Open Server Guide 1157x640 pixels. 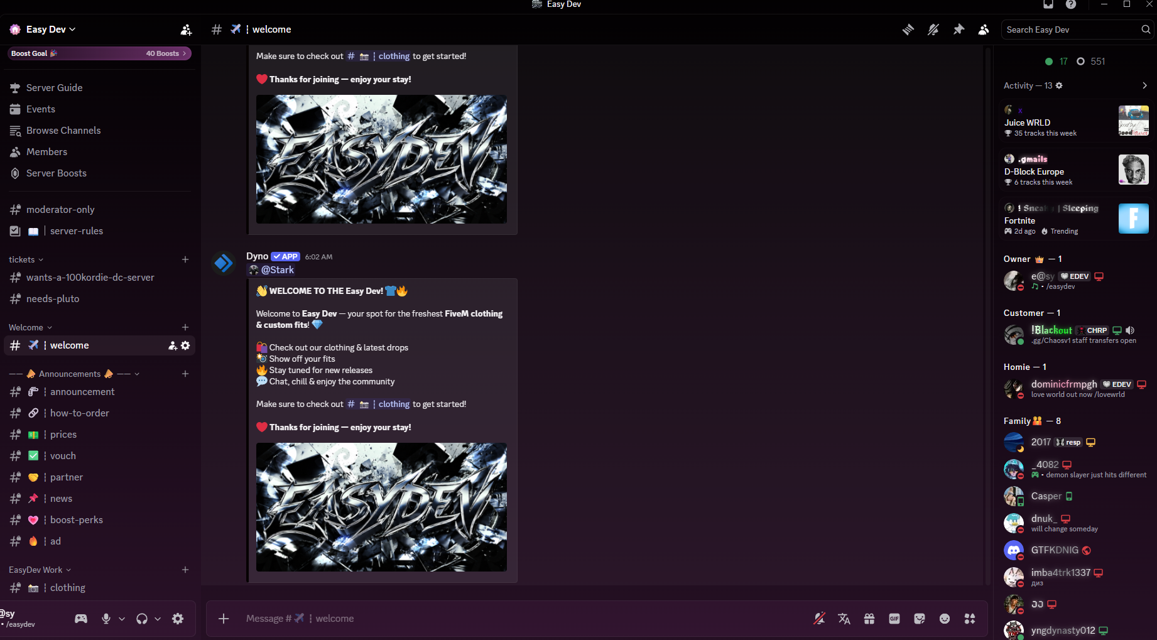click(99, 88)
